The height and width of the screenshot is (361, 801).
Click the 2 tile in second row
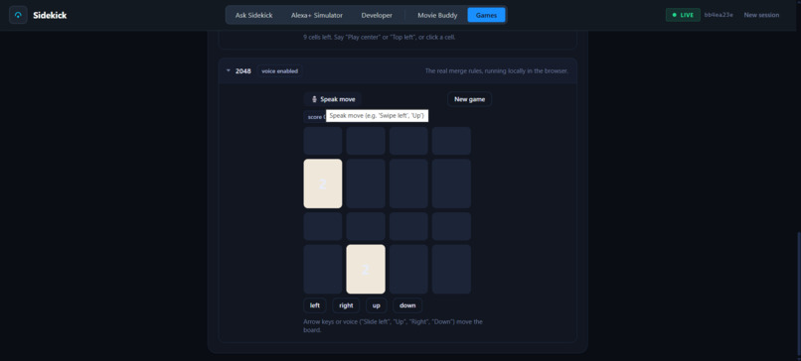[323, 183]
